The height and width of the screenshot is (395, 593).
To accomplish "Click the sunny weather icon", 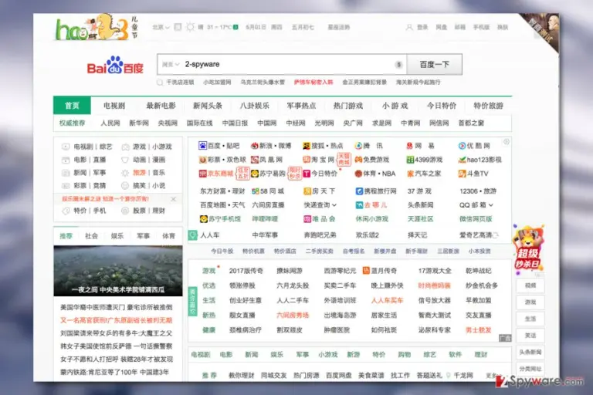I will pos(190,27).
